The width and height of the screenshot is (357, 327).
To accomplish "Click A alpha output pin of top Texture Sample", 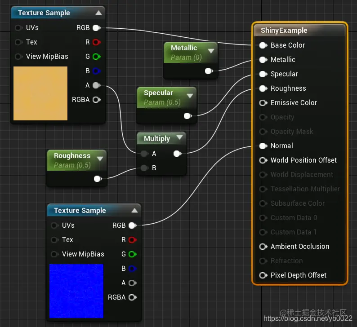I will tap(97, 85).
